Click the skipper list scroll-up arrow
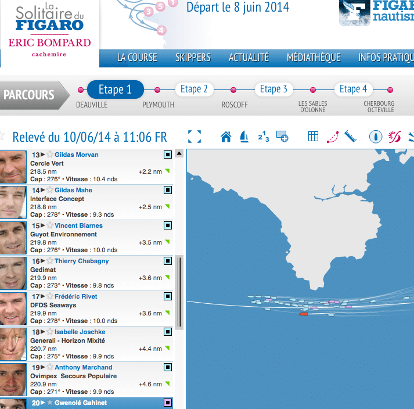 179,153
